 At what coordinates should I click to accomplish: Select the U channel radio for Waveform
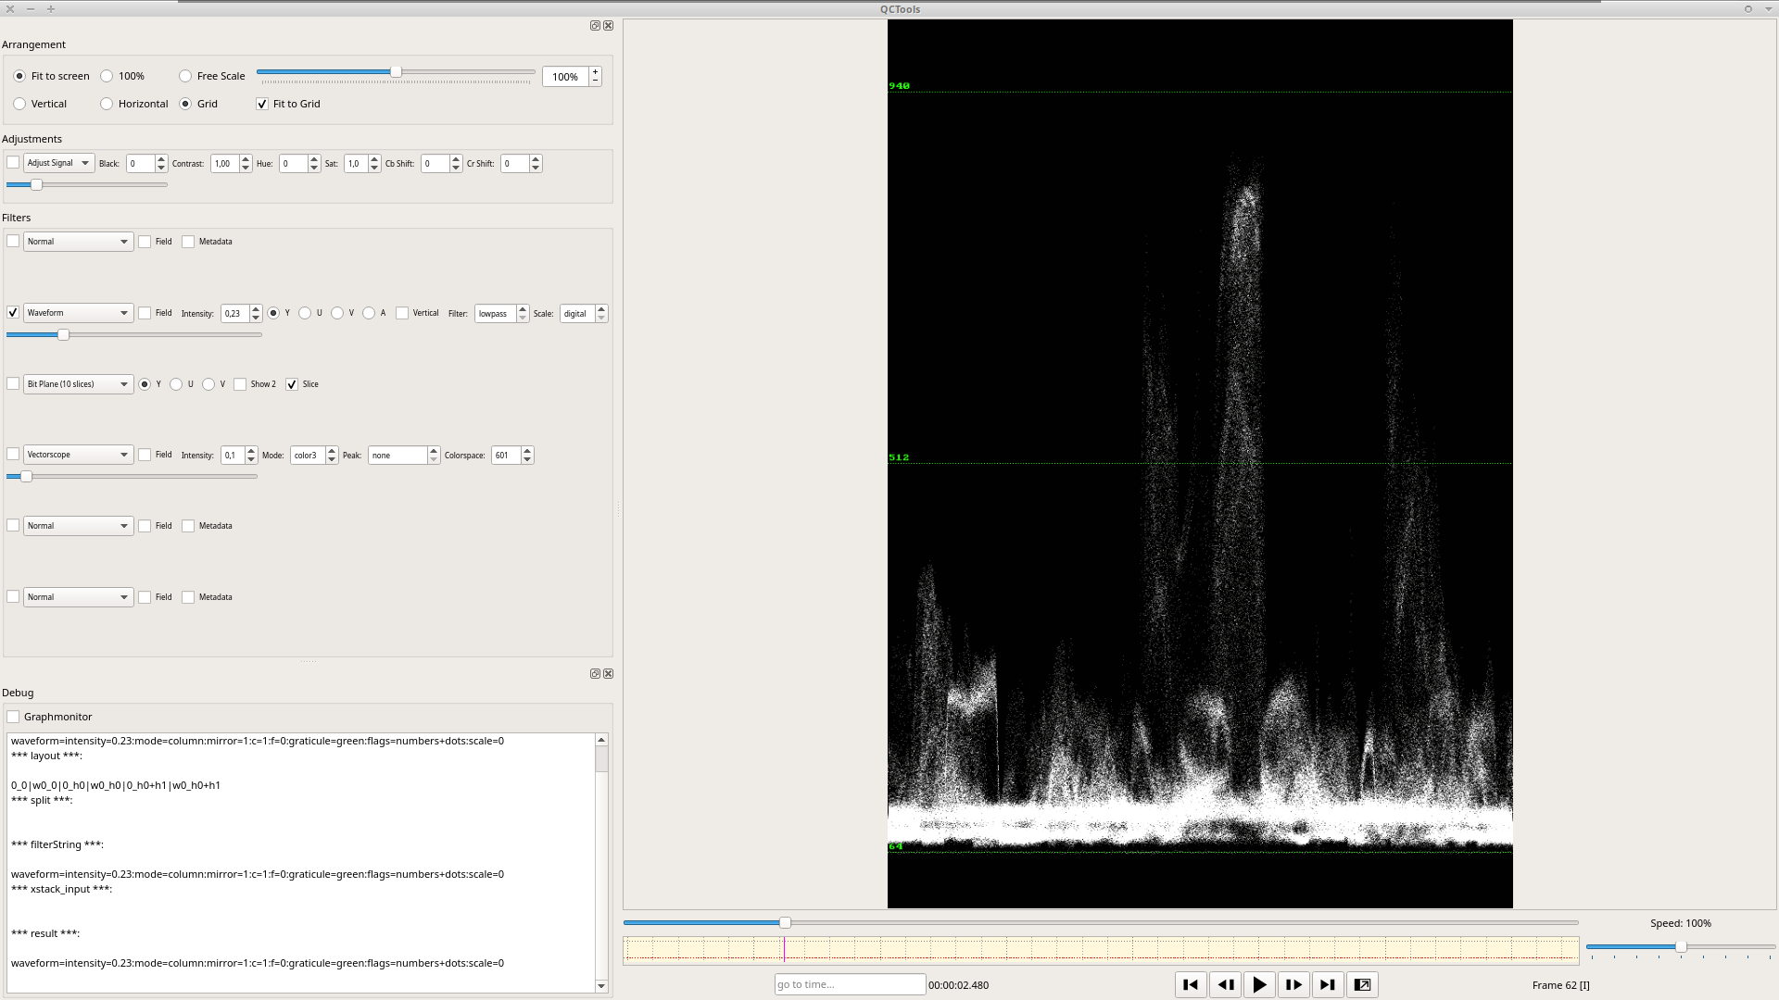click(x=305, y=313)
